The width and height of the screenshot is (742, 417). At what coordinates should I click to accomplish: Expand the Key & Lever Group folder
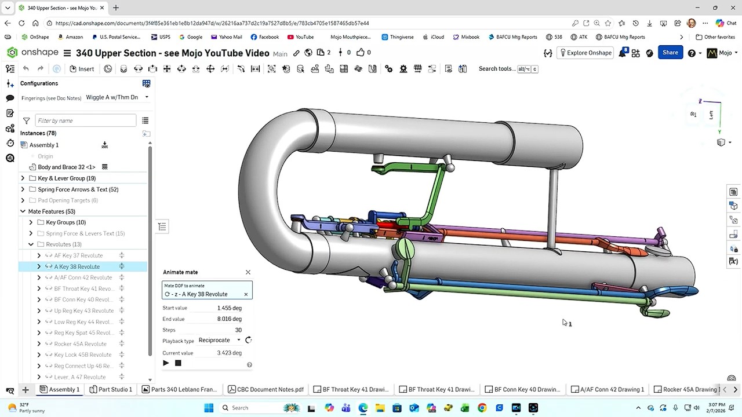23,178
